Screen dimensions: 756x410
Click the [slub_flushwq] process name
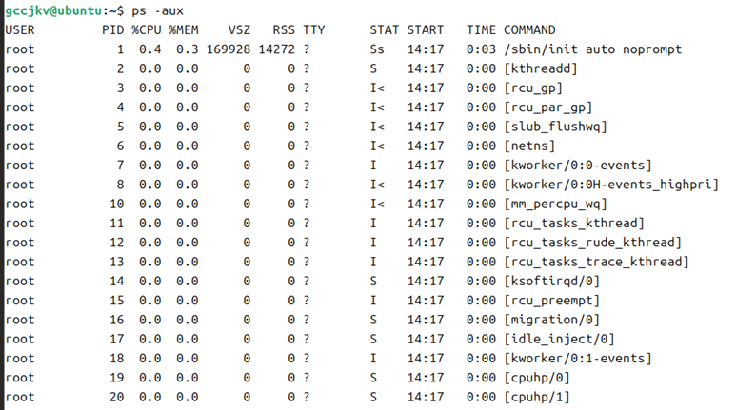(555, 127)
